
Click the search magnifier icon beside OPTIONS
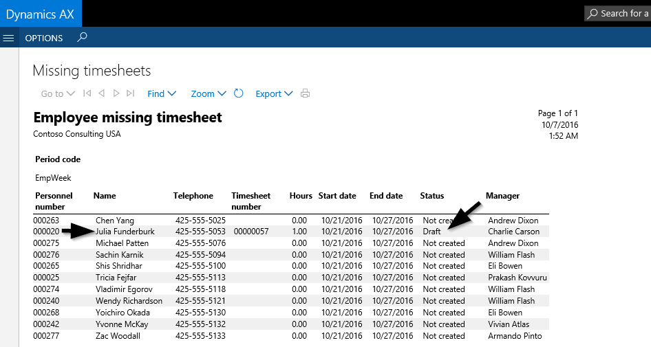pyautogui.click(x=82, y=38)
